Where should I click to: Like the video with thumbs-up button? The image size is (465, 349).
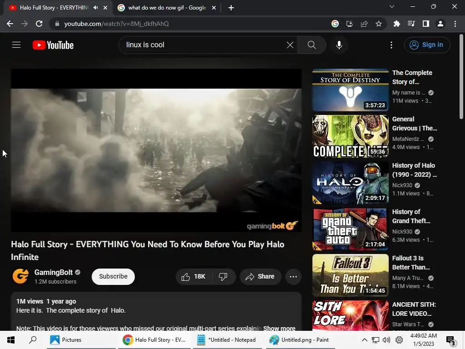pyautogui.click(x=193, y=277)
